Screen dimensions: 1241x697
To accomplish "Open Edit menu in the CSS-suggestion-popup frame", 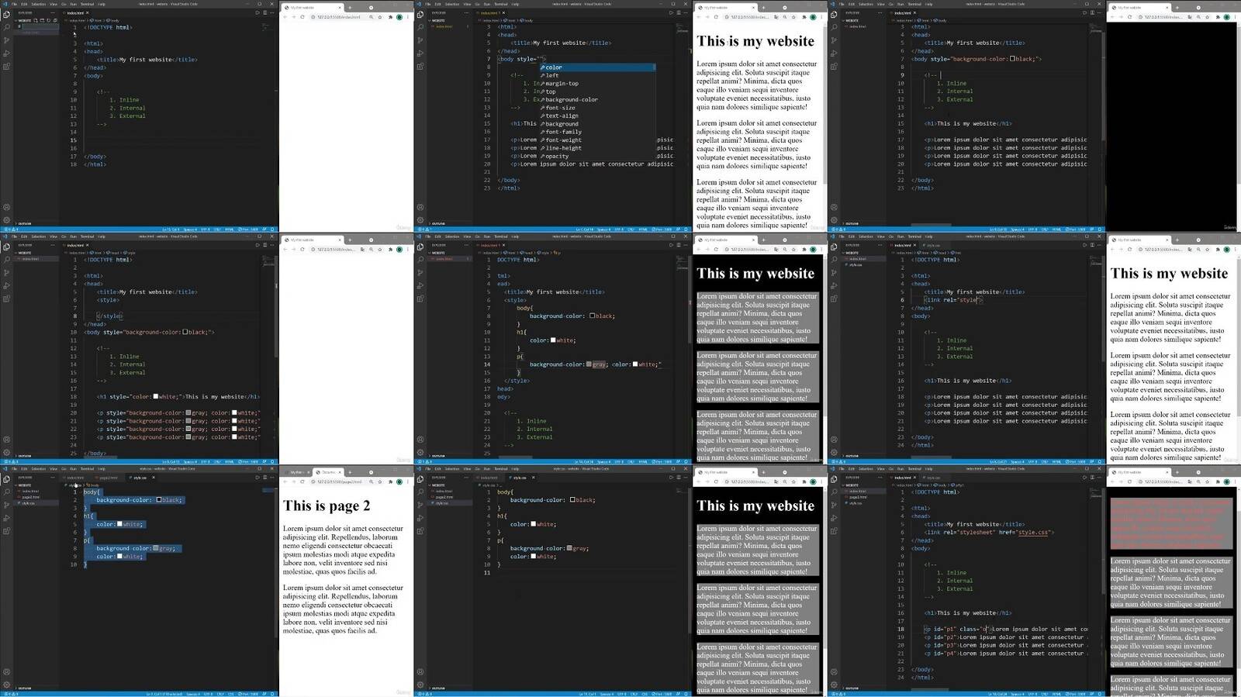I will click(x=437, y=4).
